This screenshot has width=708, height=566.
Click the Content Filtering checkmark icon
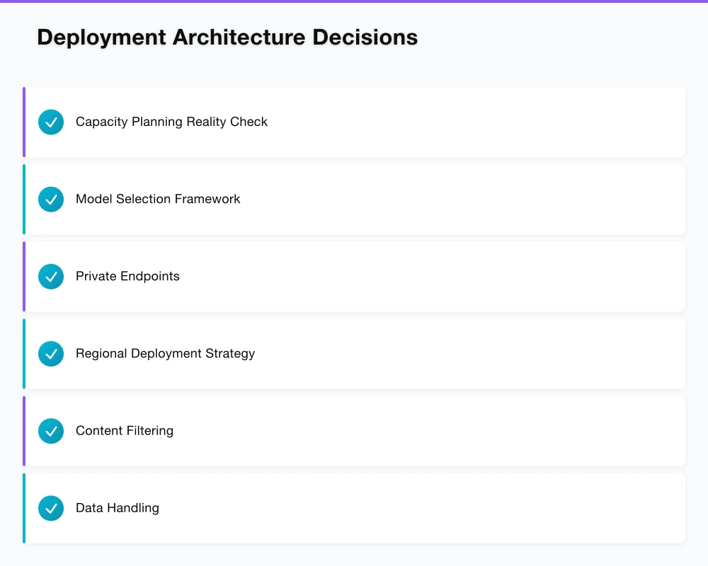[50, 430]
